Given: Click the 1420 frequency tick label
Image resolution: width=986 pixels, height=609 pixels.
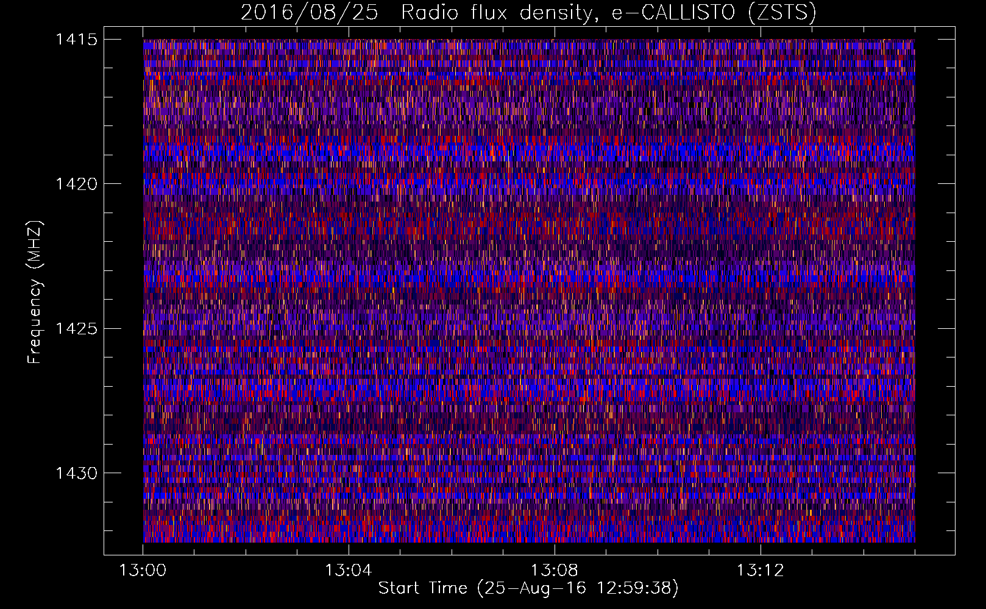Looking at the screenshot, I should pyautogui.click(x=77, y=184).
